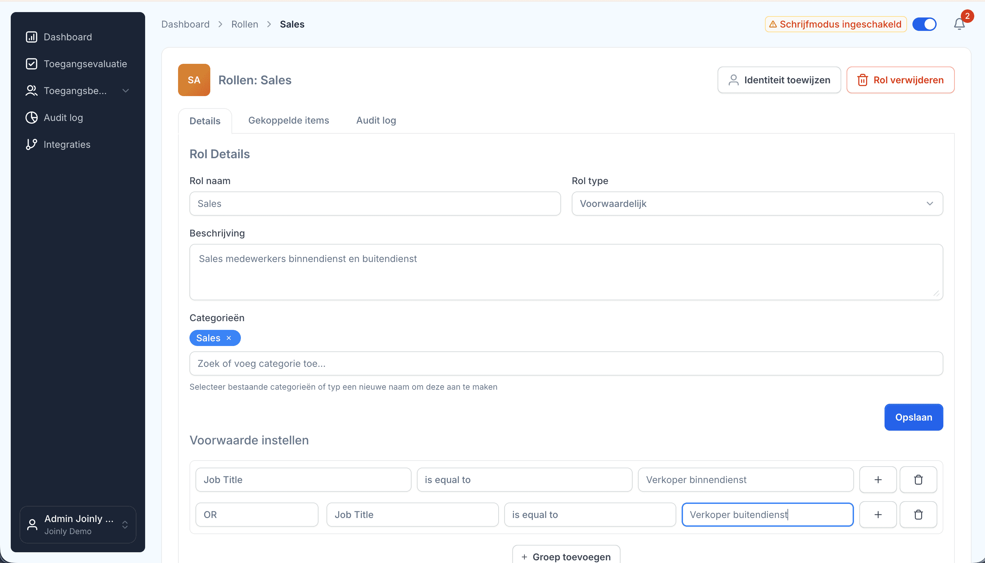The image size is (985, 563).
Task: Expand the Toegangsbe... sidebar menu
Action: [x=78, y=90]
